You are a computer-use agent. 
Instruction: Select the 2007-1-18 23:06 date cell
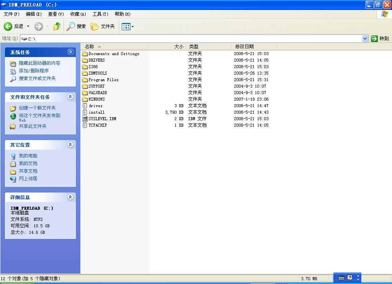[x=251, y=99]
